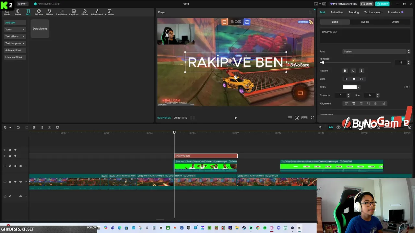Viewport: 415px width, 233px height.
Task: Open the selection tool dropdown arrow
Action: pos(10,128)
